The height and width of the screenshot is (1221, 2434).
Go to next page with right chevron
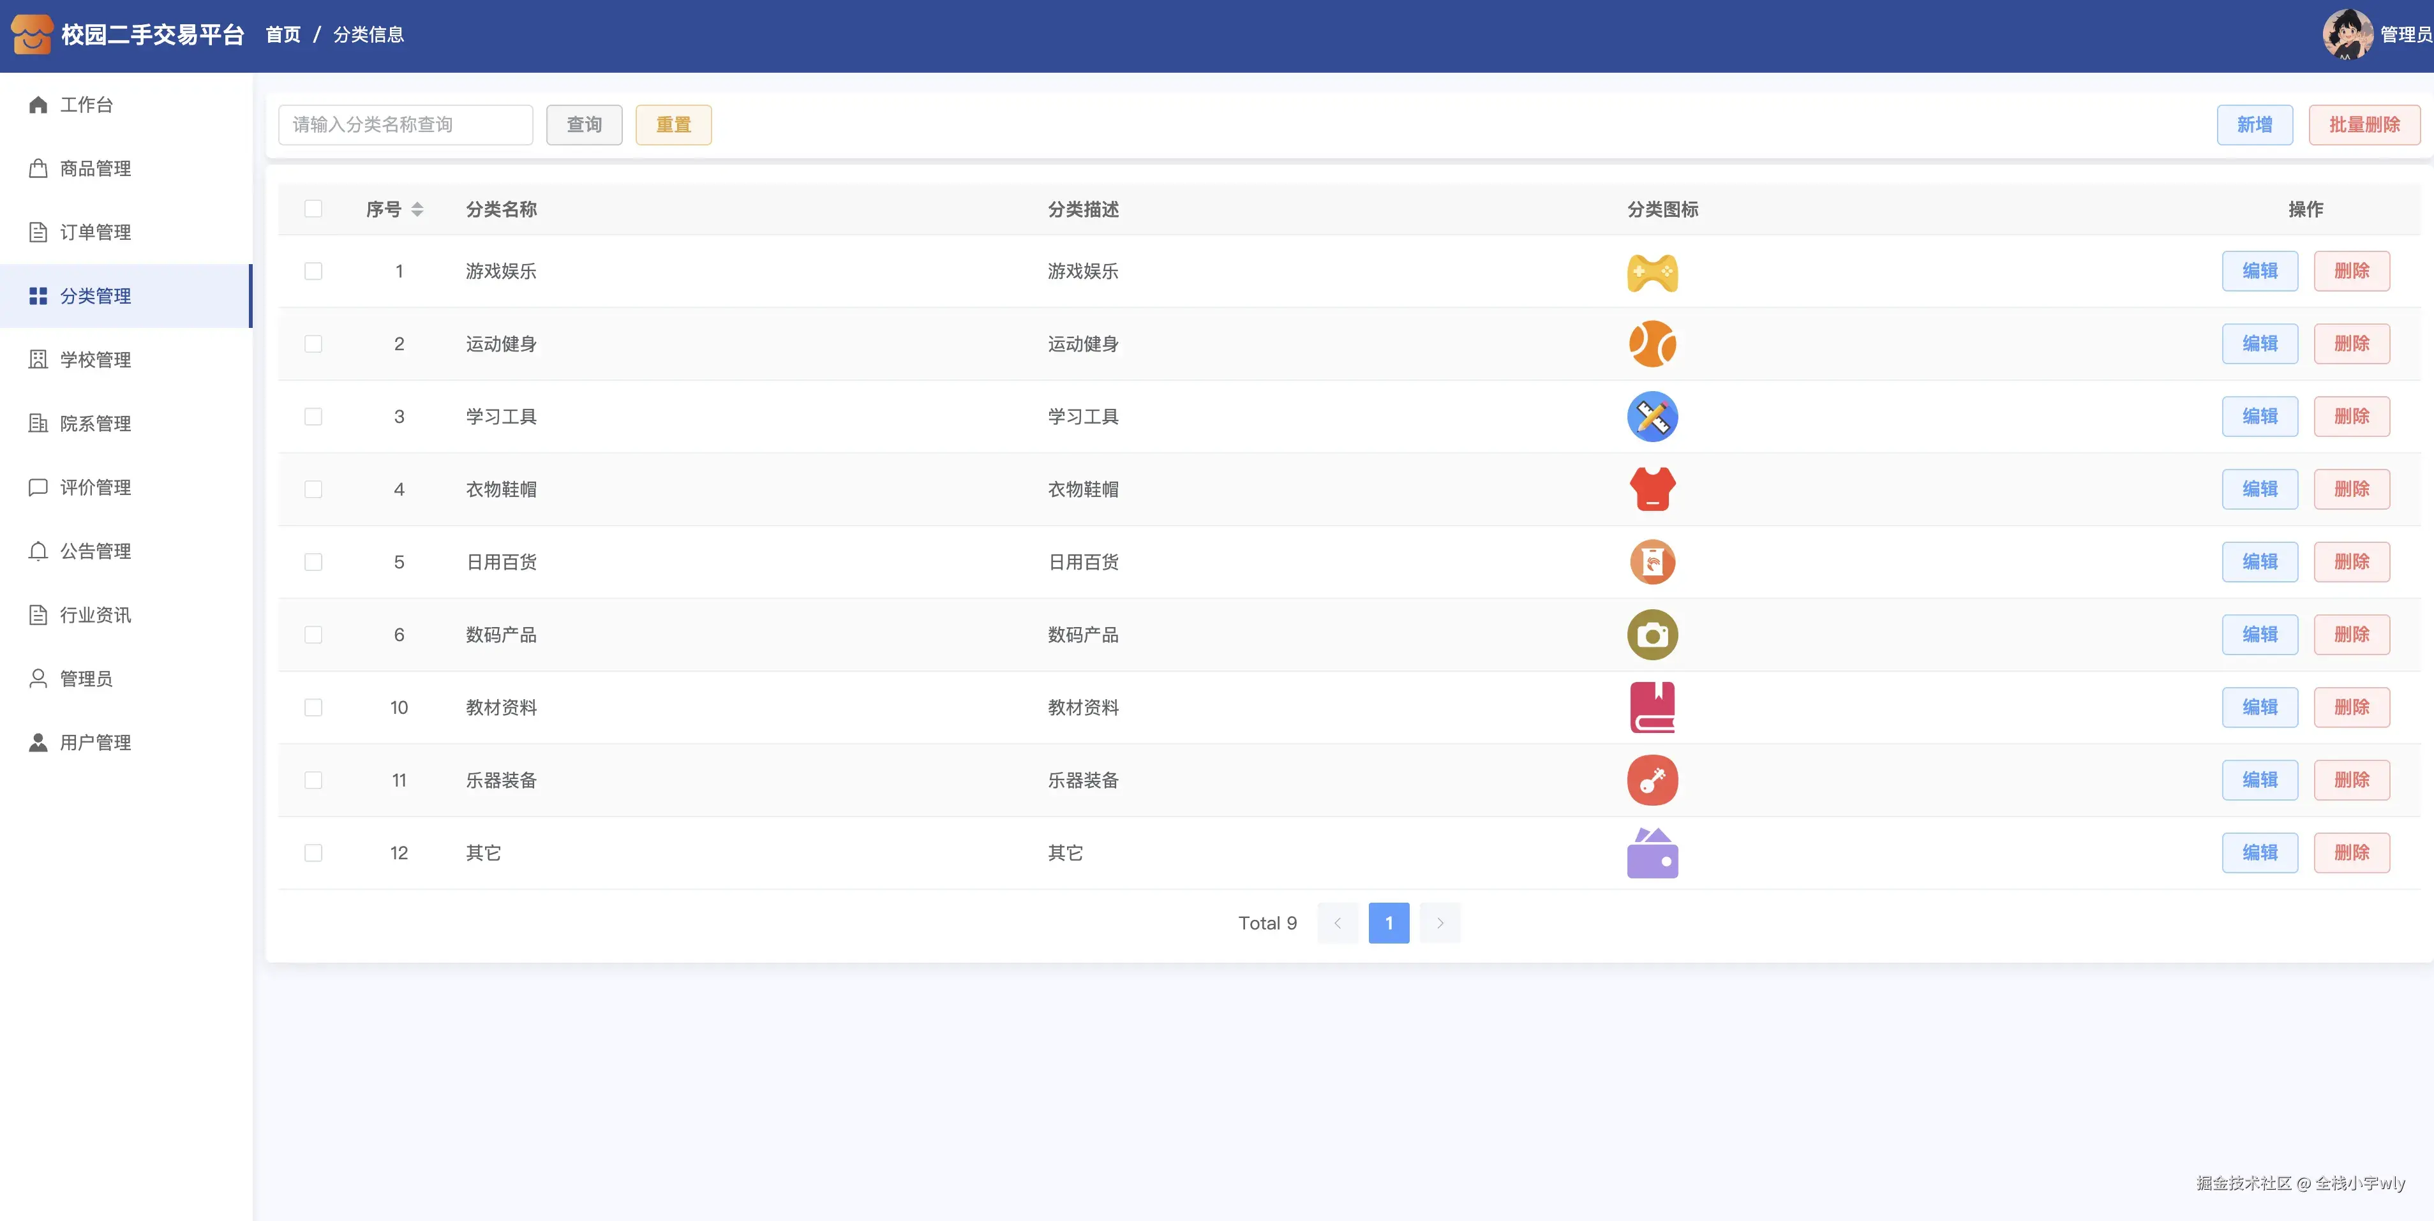pyautogui.click(x=1439, y=922)
